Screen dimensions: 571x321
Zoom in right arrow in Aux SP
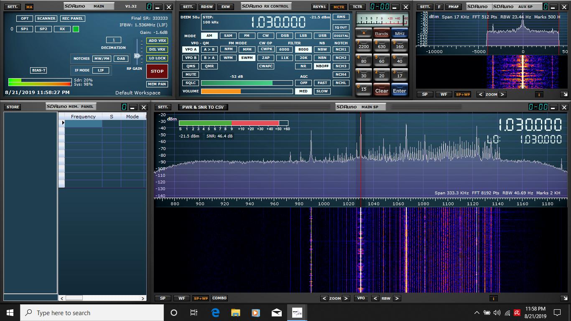pos(502,94)
